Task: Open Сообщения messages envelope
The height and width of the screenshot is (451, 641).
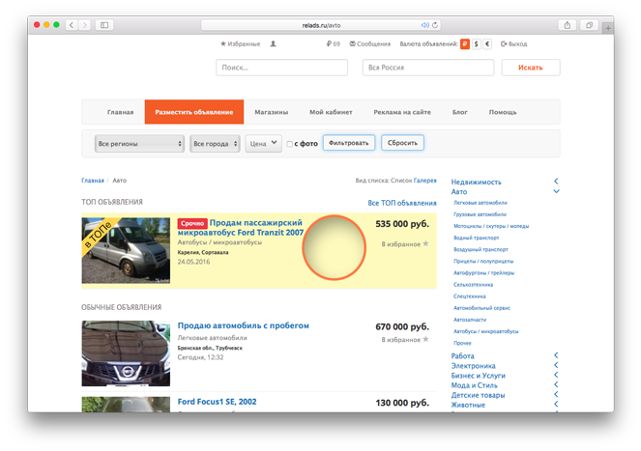Action: [x=370, y=43]
